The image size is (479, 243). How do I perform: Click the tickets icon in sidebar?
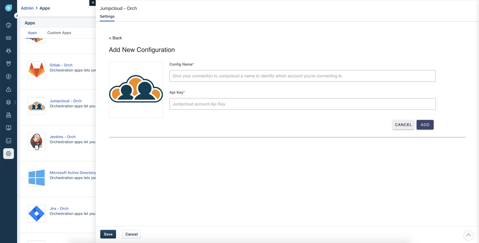coord(9,38)
